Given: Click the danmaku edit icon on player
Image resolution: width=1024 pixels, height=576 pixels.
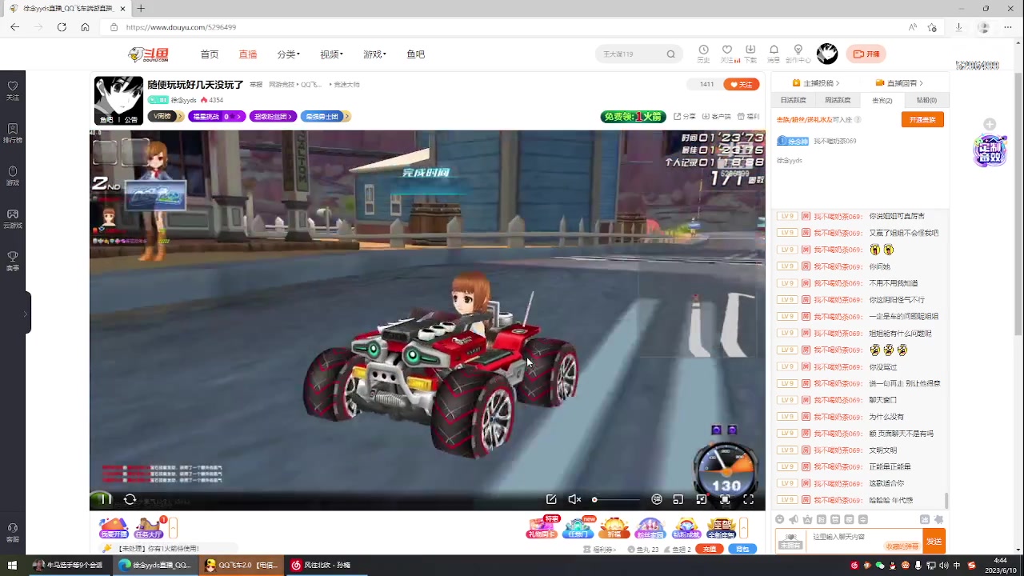Looking at the screenshot, I should (x=551, y=499).
